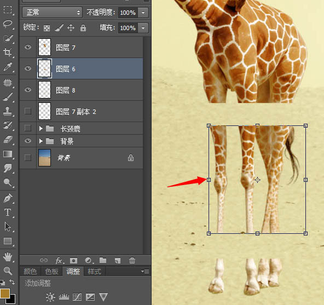Open the 不透明度 opacity dropdown arrow
Viewport: 324px width, 305px height.
click(143, 13)
